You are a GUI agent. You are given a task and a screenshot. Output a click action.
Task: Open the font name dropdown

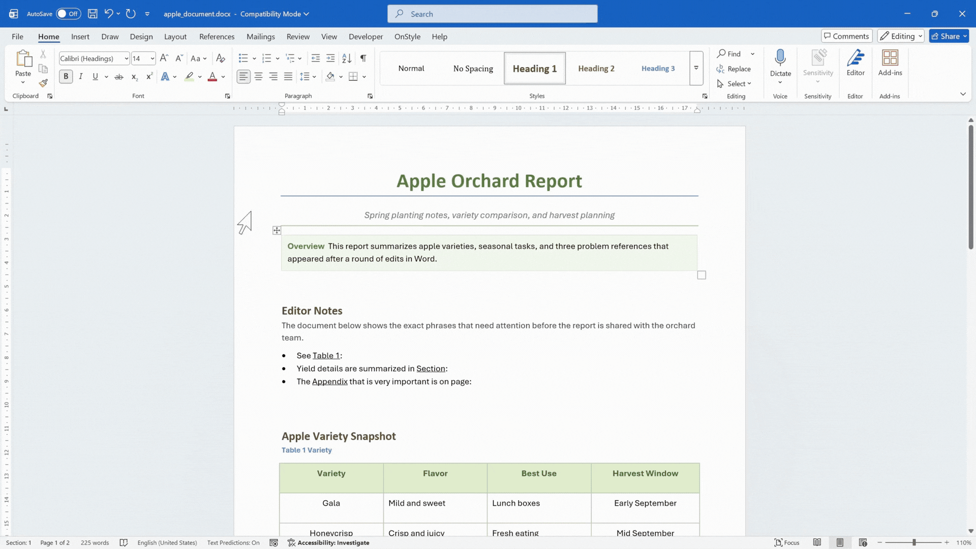[x=126, y=58]
